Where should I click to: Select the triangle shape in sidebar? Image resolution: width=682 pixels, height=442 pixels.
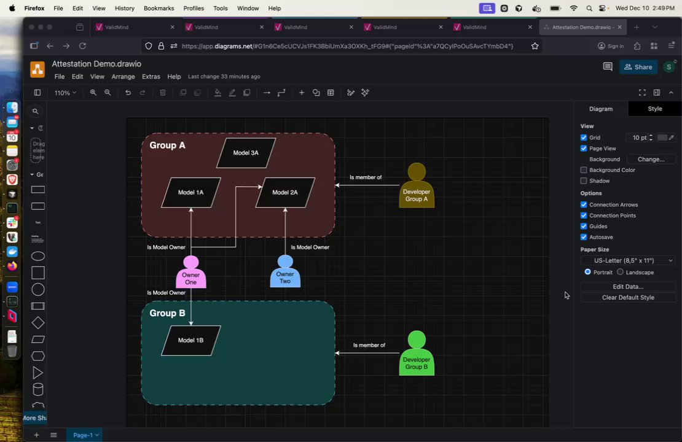click(x=38, y=373)
